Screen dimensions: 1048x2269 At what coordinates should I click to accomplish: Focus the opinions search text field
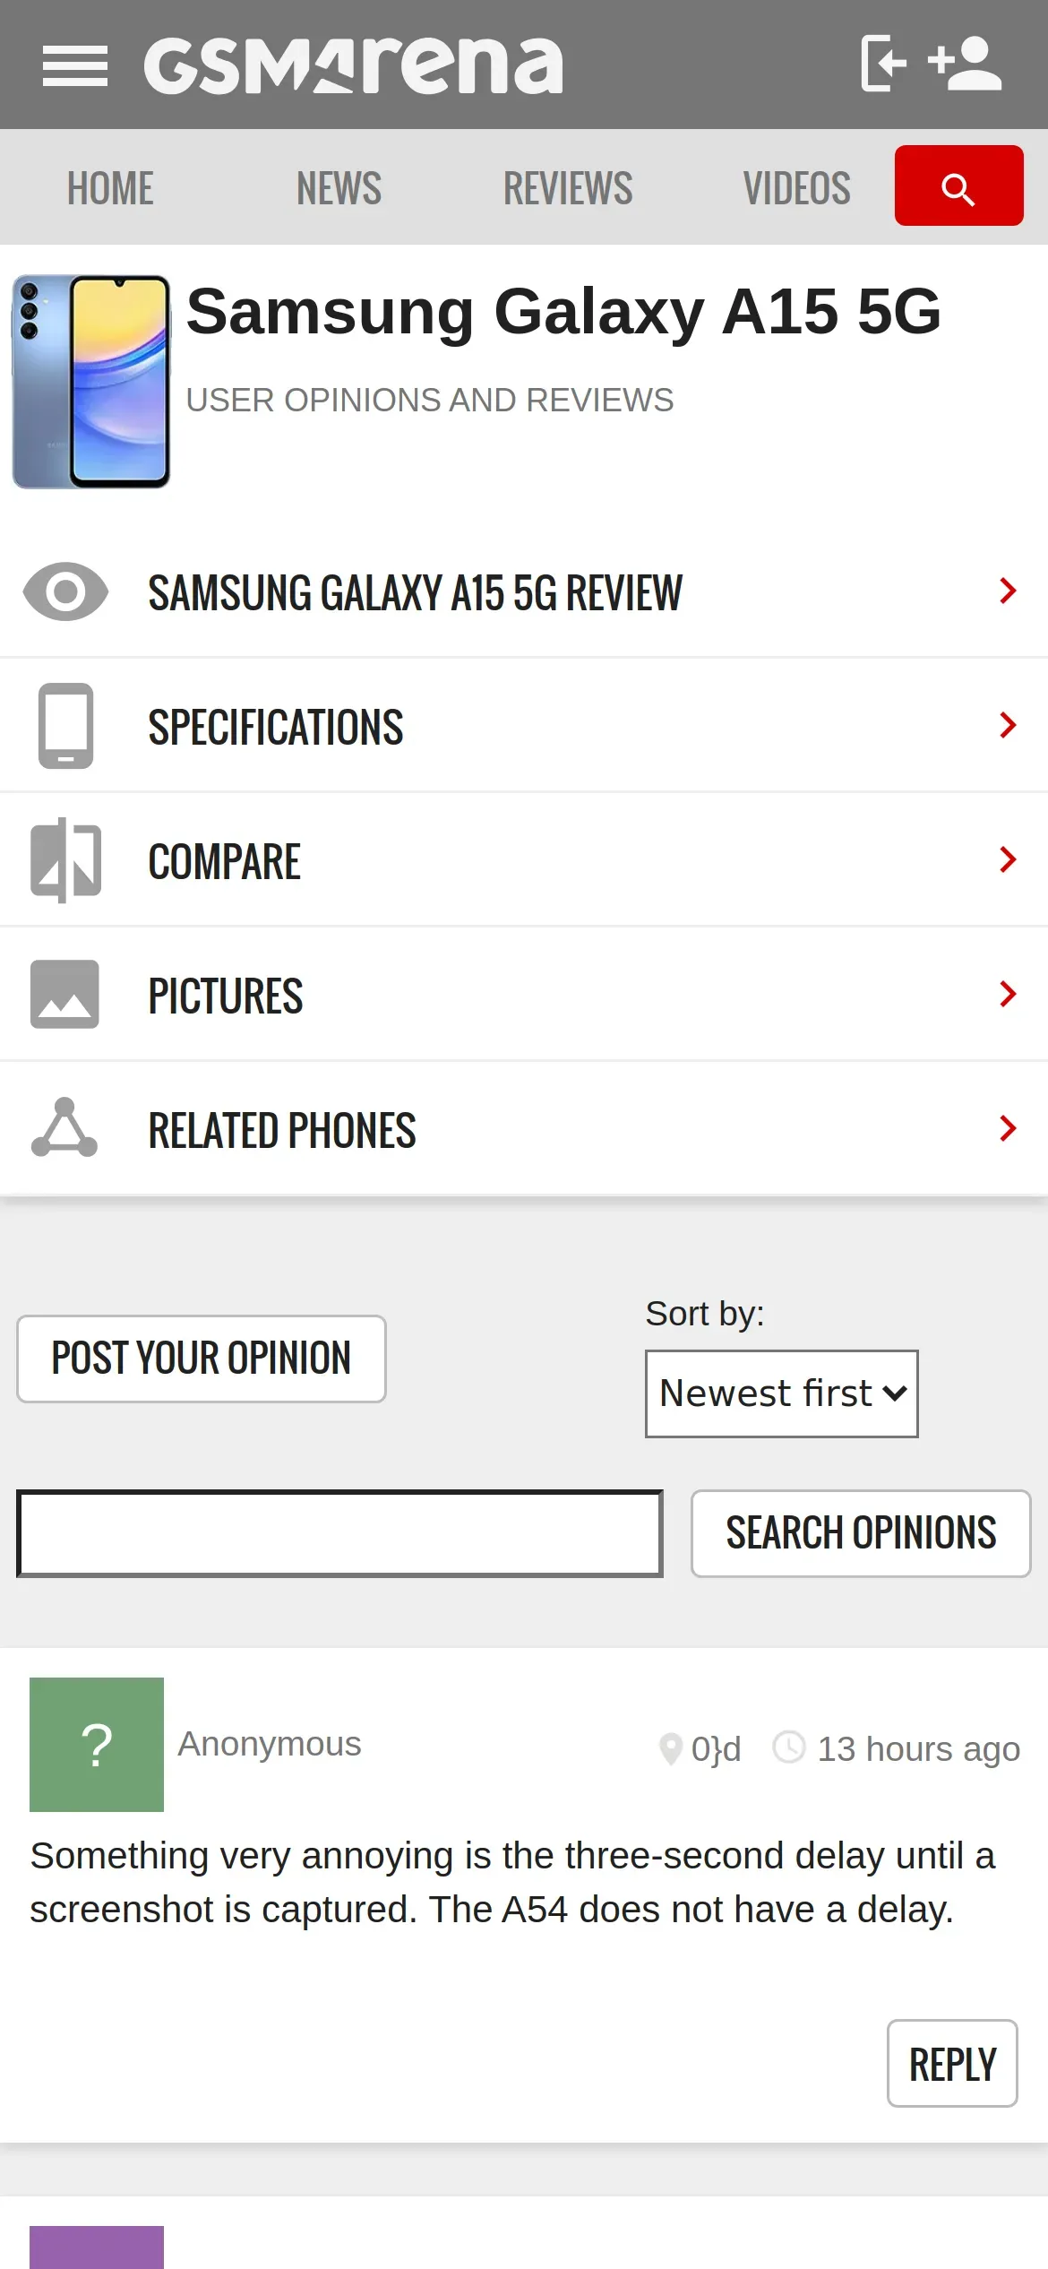(339, 1533)
